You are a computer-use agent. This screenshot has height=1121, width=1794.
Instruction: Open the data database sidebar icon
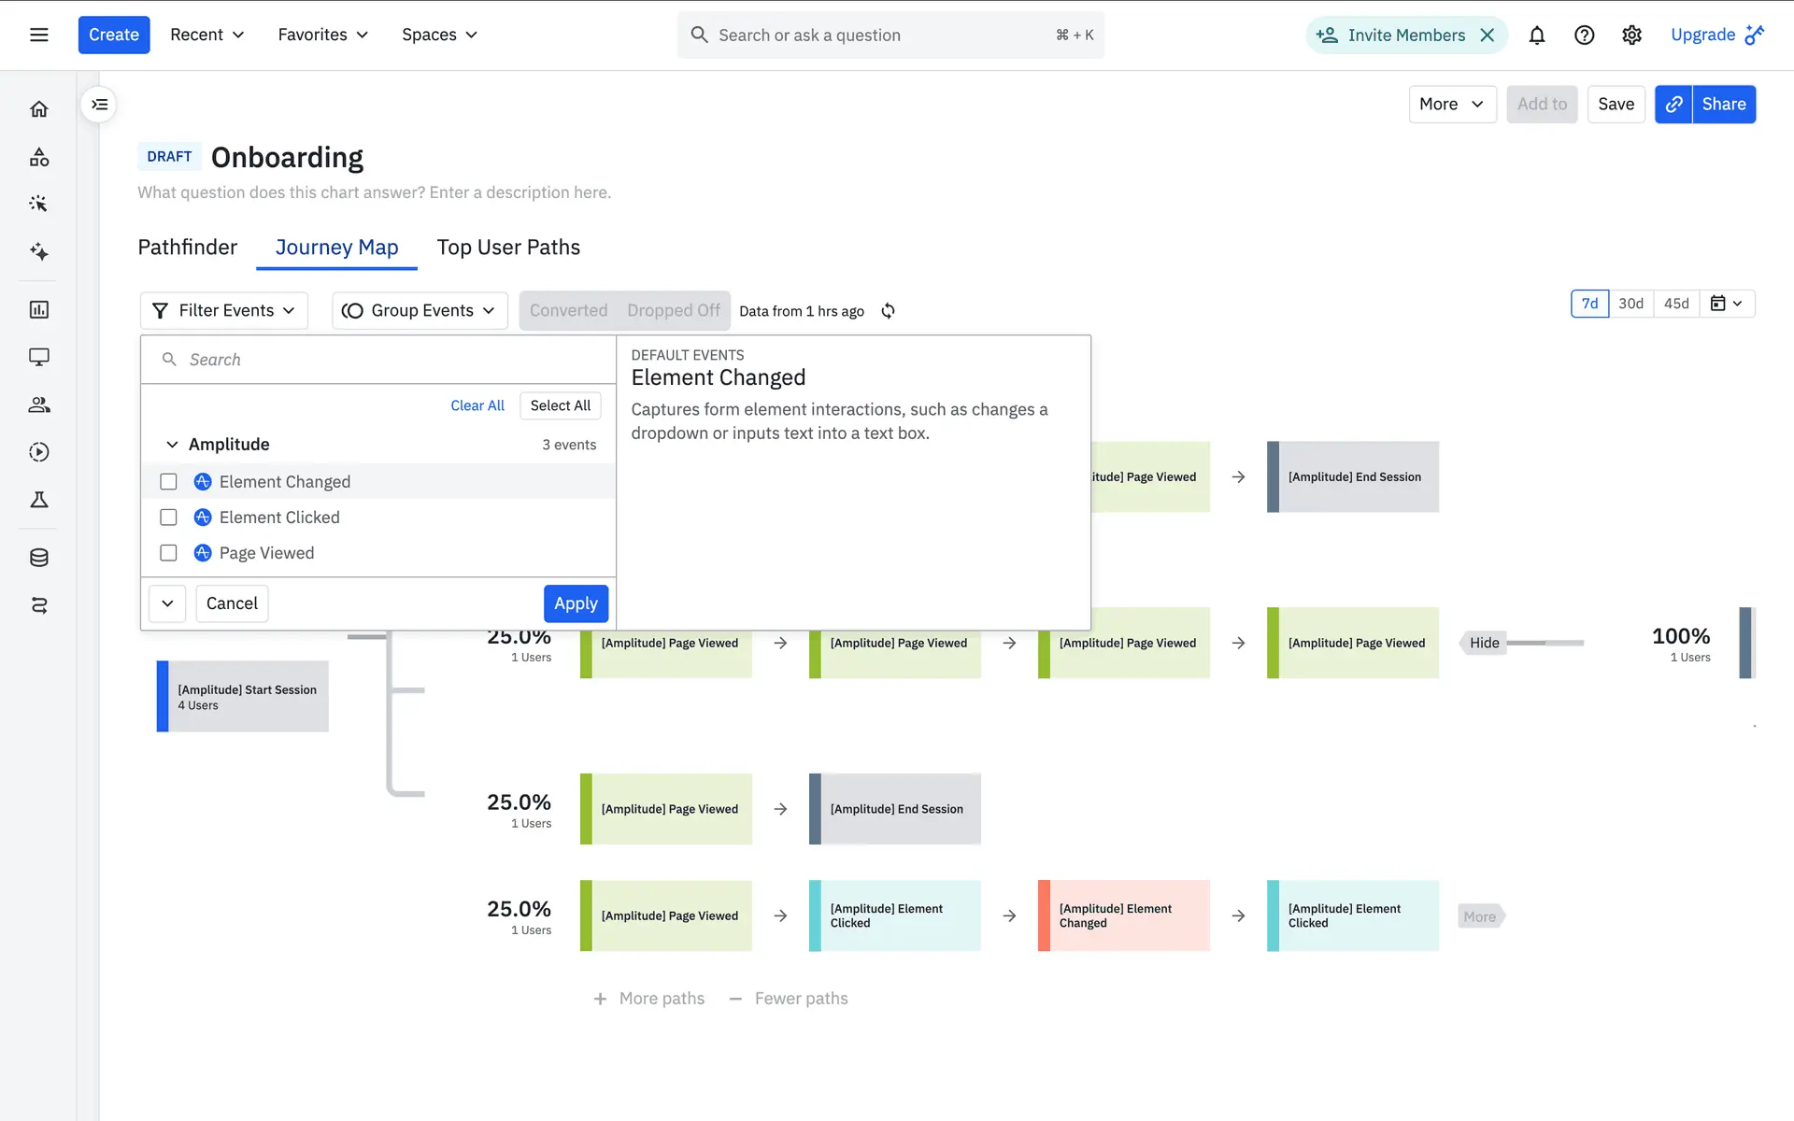(x=39, y=558)
